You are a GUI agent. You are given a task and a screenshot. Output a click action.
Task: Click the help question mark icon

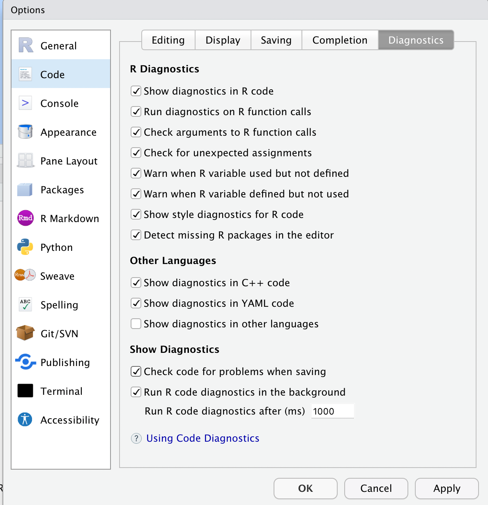pos(136,438)
